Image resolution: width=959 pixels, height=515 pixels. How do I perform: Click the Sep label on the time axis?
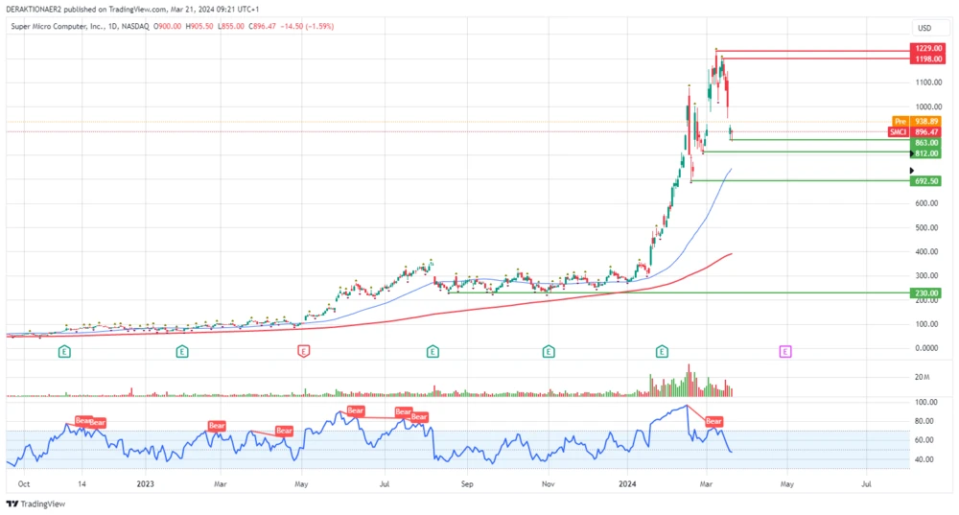pyautogui.click(x=467, y=483)
